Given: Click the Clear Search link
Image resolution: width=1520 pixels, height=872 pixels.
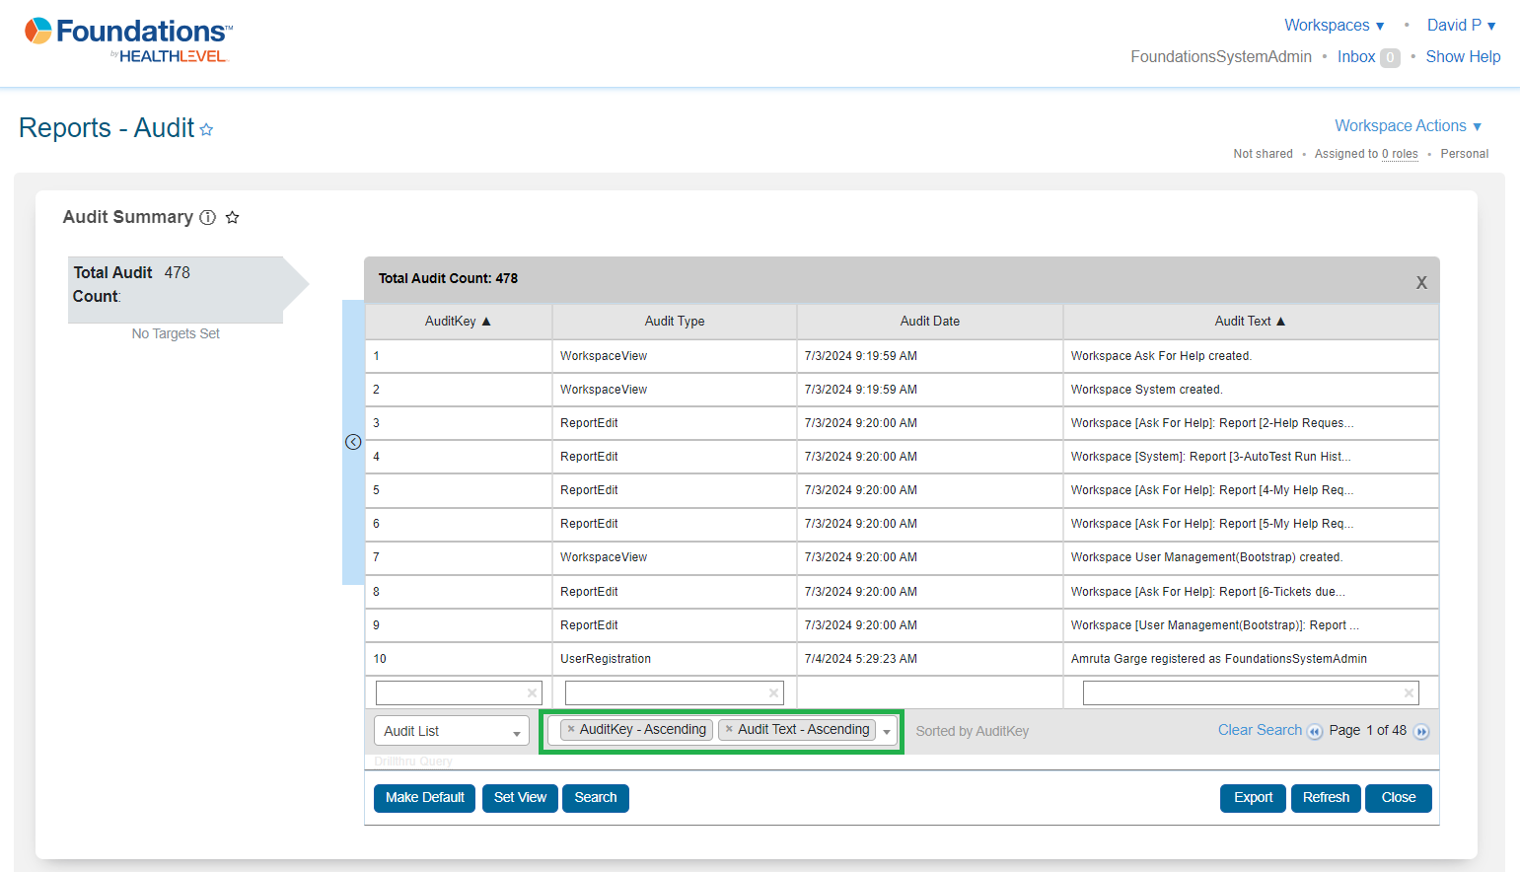Looking at the screenshot, I should tap(1260, 730).
